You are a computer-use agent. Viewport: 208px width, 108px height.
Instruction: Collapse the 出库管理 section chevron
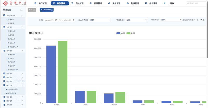tap(22, 50)
